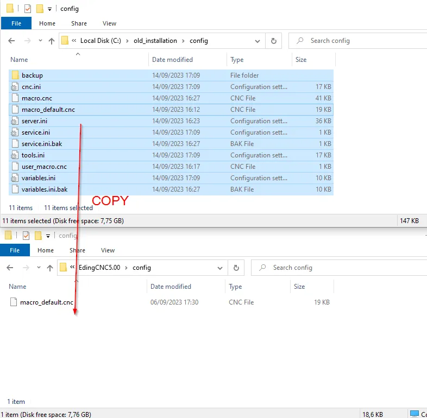Expand address bar history in old_installation window
The width and height of the screenshot is (427, 418).
258,41
